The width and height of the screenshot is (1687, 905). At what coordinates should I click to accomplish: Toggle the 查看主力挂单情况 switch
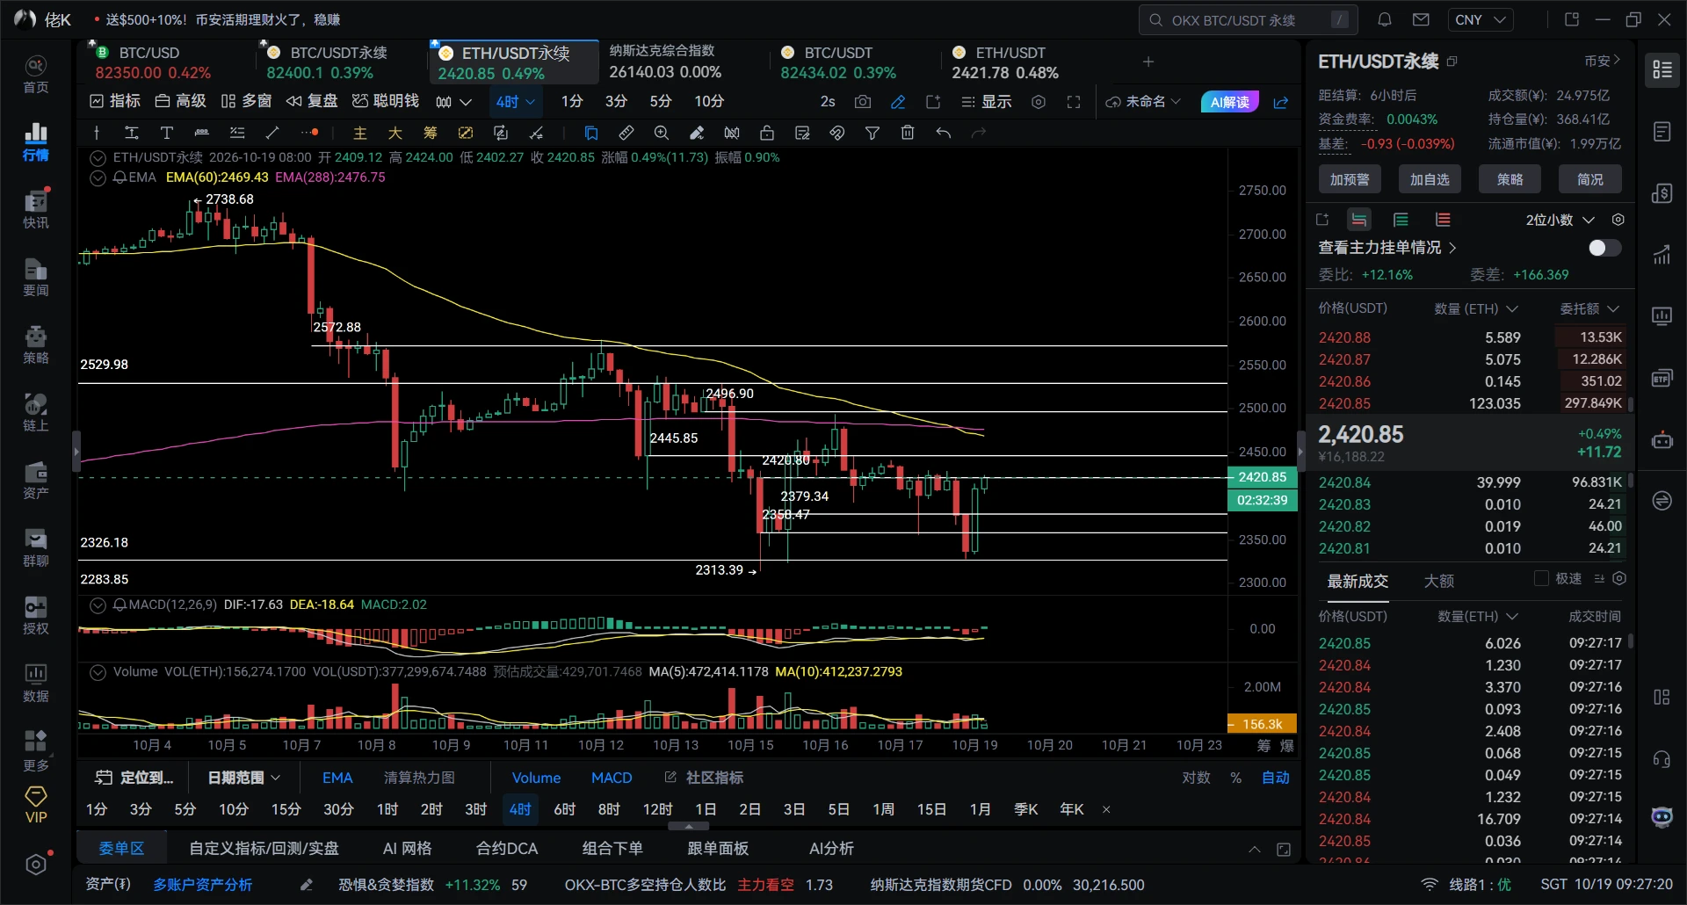click(x=1604, y=248)
